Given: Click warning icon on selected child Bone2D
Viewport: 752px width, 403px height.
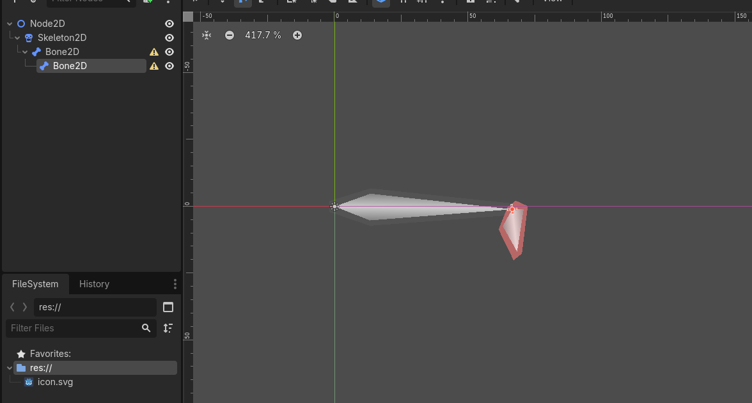Looking at the screenshot, I should tap(154, 66).
